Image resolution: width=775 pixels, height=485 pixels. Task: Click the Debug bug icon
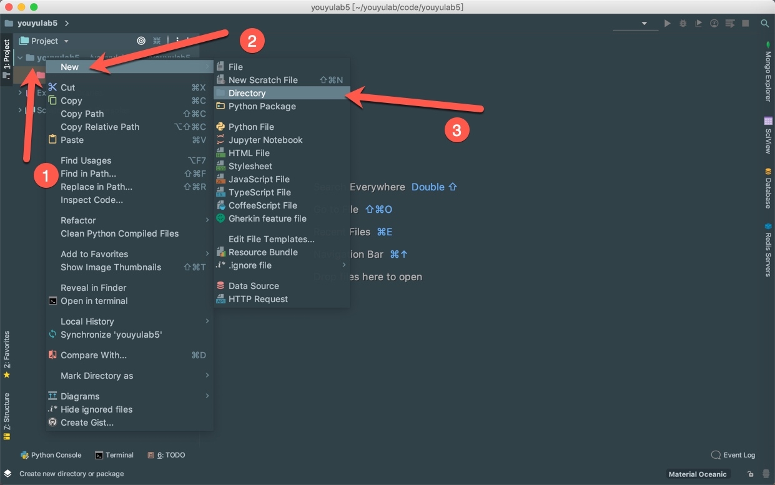pos(683,24)
